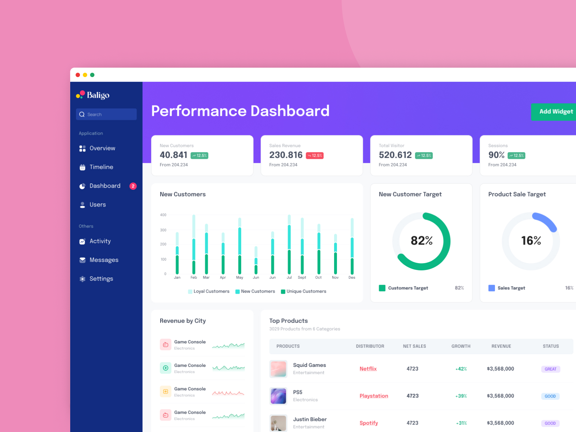Open Messages via its envelope icon
576x432 pixels.
coord(82,260)
